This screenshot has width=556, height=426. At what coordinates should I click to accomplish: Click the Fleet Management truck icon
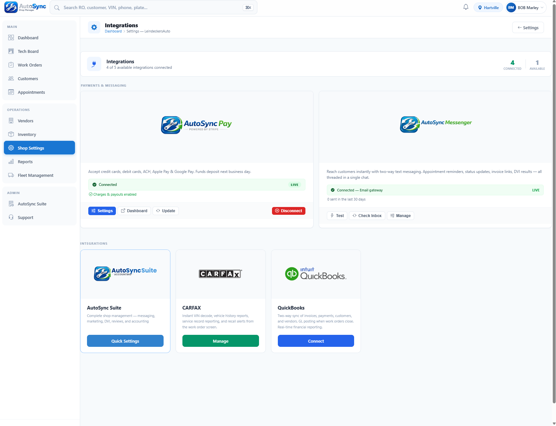click(x=11, y=175)
